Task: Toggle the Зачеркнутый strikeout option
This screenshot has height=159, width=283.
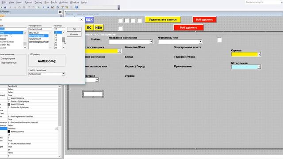Action: pyautogui.click(x=8, y=59)
